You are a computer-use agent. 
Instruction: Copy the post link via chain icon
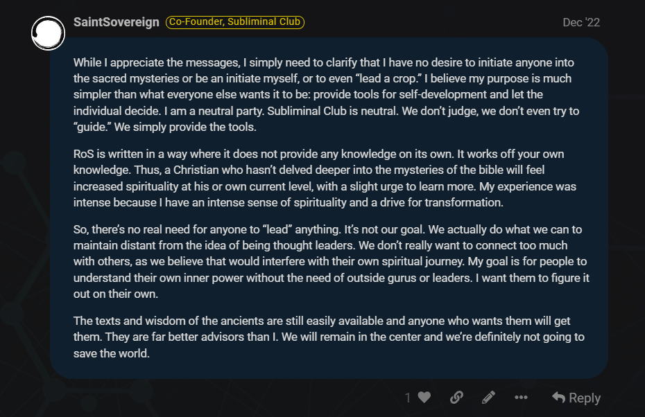pyautogui.click(x=456, y=398)
